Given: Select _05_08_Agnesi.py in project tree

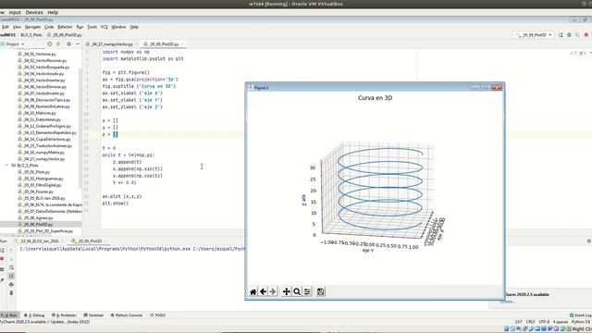Looking at the screenshot, I should click(35, 218).
